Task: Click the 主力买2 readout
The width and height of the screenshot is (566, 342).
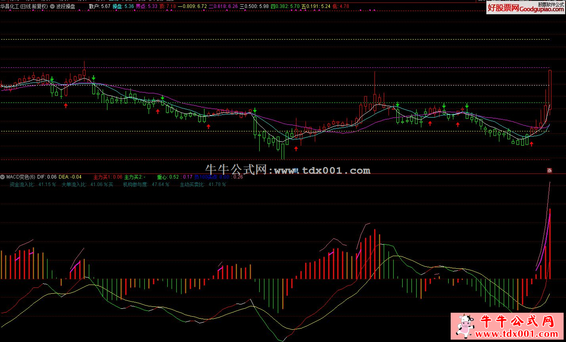Action: pos(135,177)
